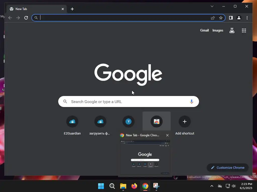
Task: Select the New Tab tab
Action: pyautogui.click(x=37, y=9)
